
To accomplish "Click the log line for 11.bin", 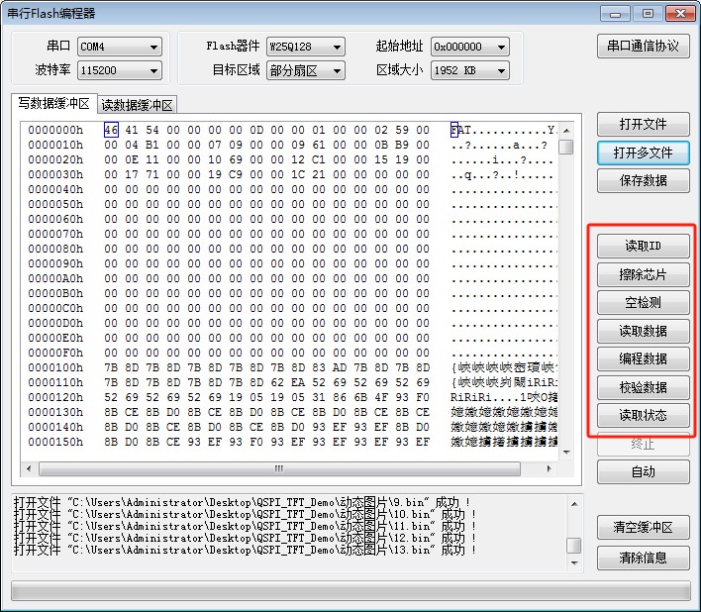I will (245, 526).
